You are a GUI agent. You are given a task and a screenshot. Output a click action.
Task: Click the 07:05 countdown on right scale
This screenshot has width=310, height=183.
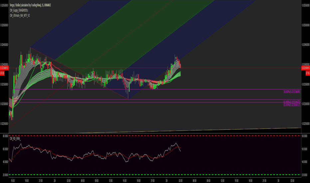point(308,74)
